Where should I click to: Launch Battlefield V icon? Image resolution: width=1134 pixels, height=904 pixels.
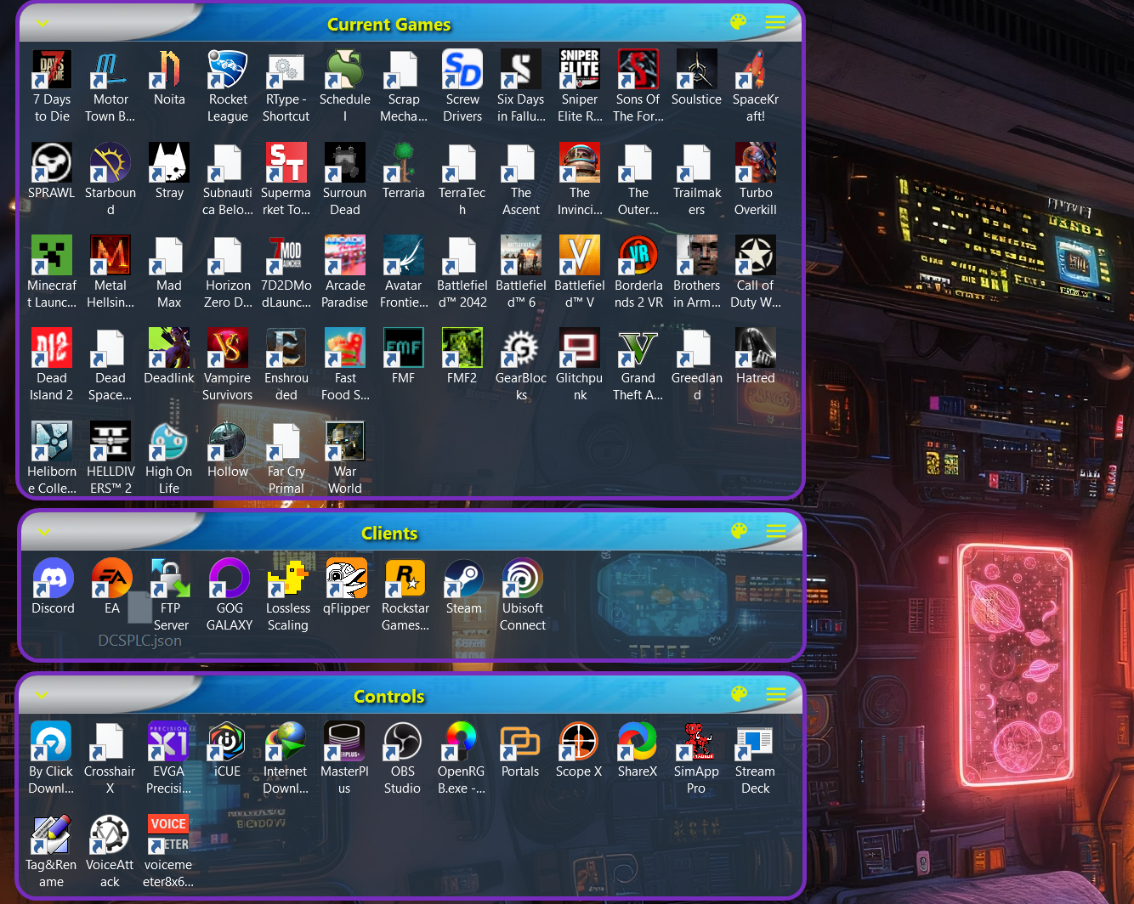click(x=580, y=256)
